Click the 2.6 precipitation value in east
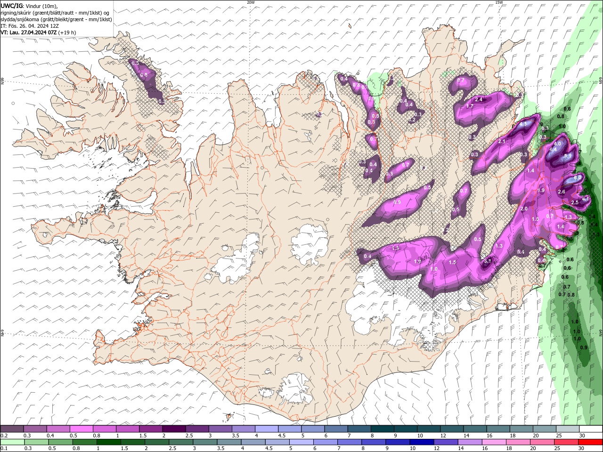The width and height of the screenshot is (603, 452). [561, 192]
